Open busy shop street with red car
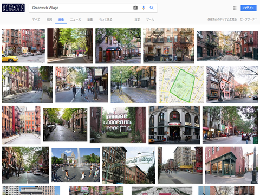This screenshot has width=260, height=195. [x=230, y=125]
